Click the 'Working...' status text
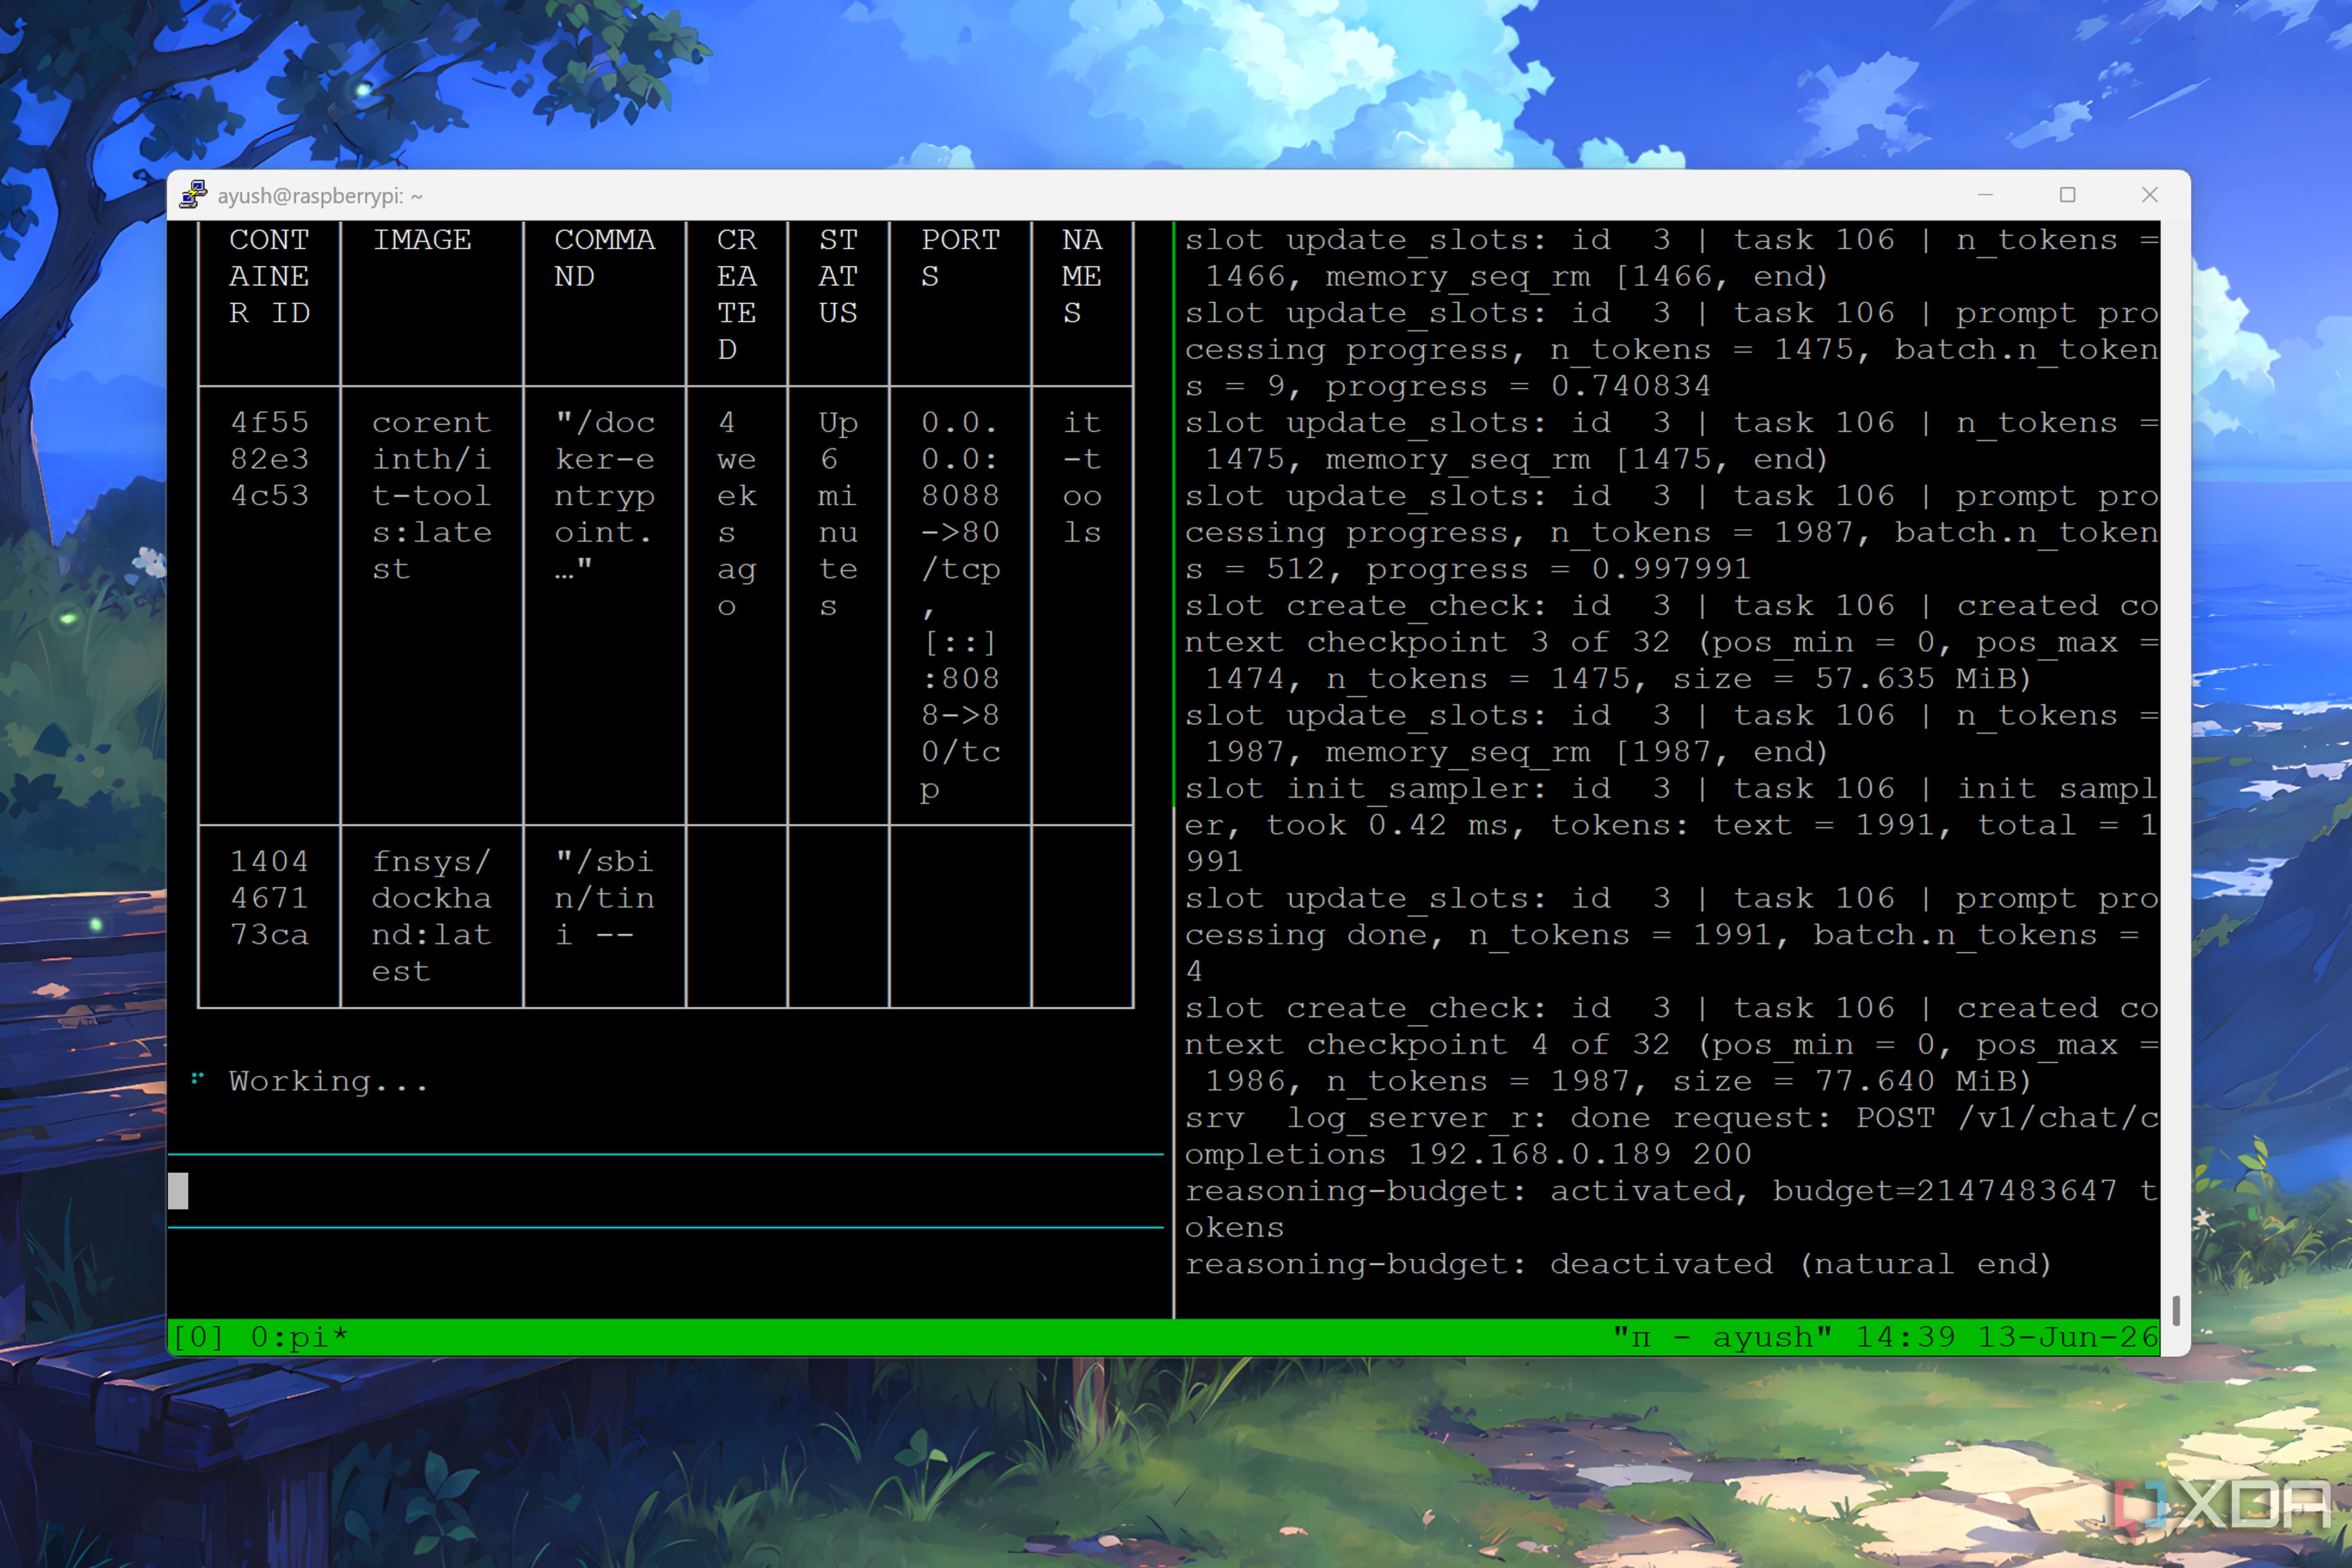The height and width of the screenshot is (1568, 2352). point(329,1081)
